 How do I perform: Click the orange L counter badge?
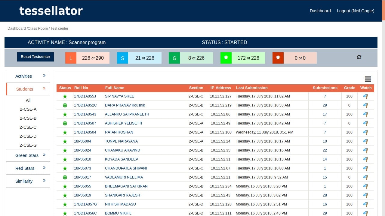coord(71,58)
